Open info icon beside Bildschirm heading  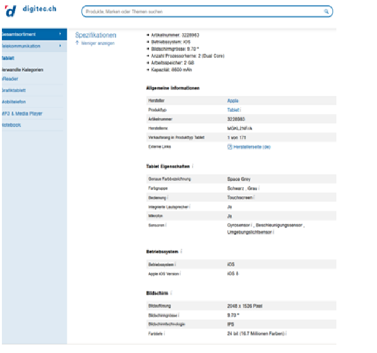click(171, 293)
